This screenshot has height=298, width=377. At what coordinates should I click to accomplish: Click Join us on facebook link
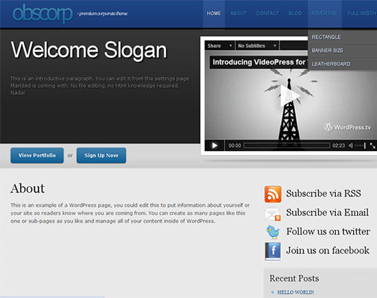[x=328, y=251]
